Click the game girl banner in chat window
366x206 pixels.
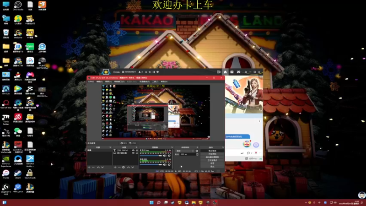tap(244, 95)
